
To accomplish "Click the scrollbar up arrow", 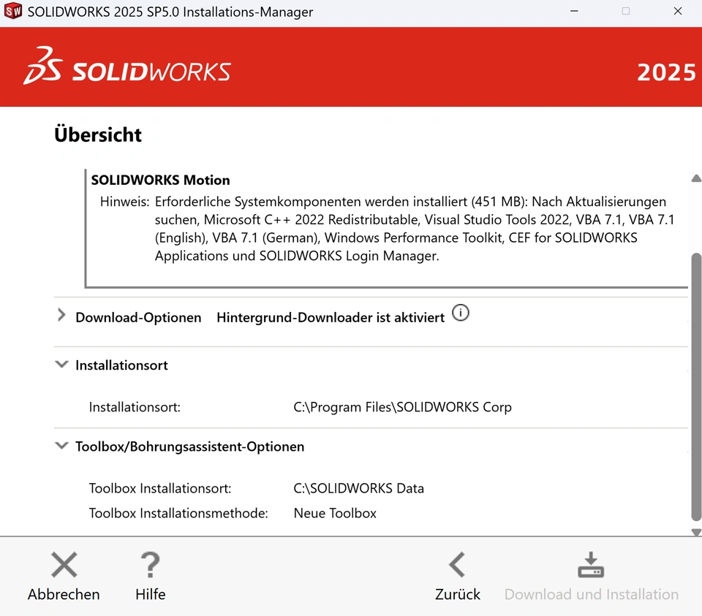I will point(696,178).
